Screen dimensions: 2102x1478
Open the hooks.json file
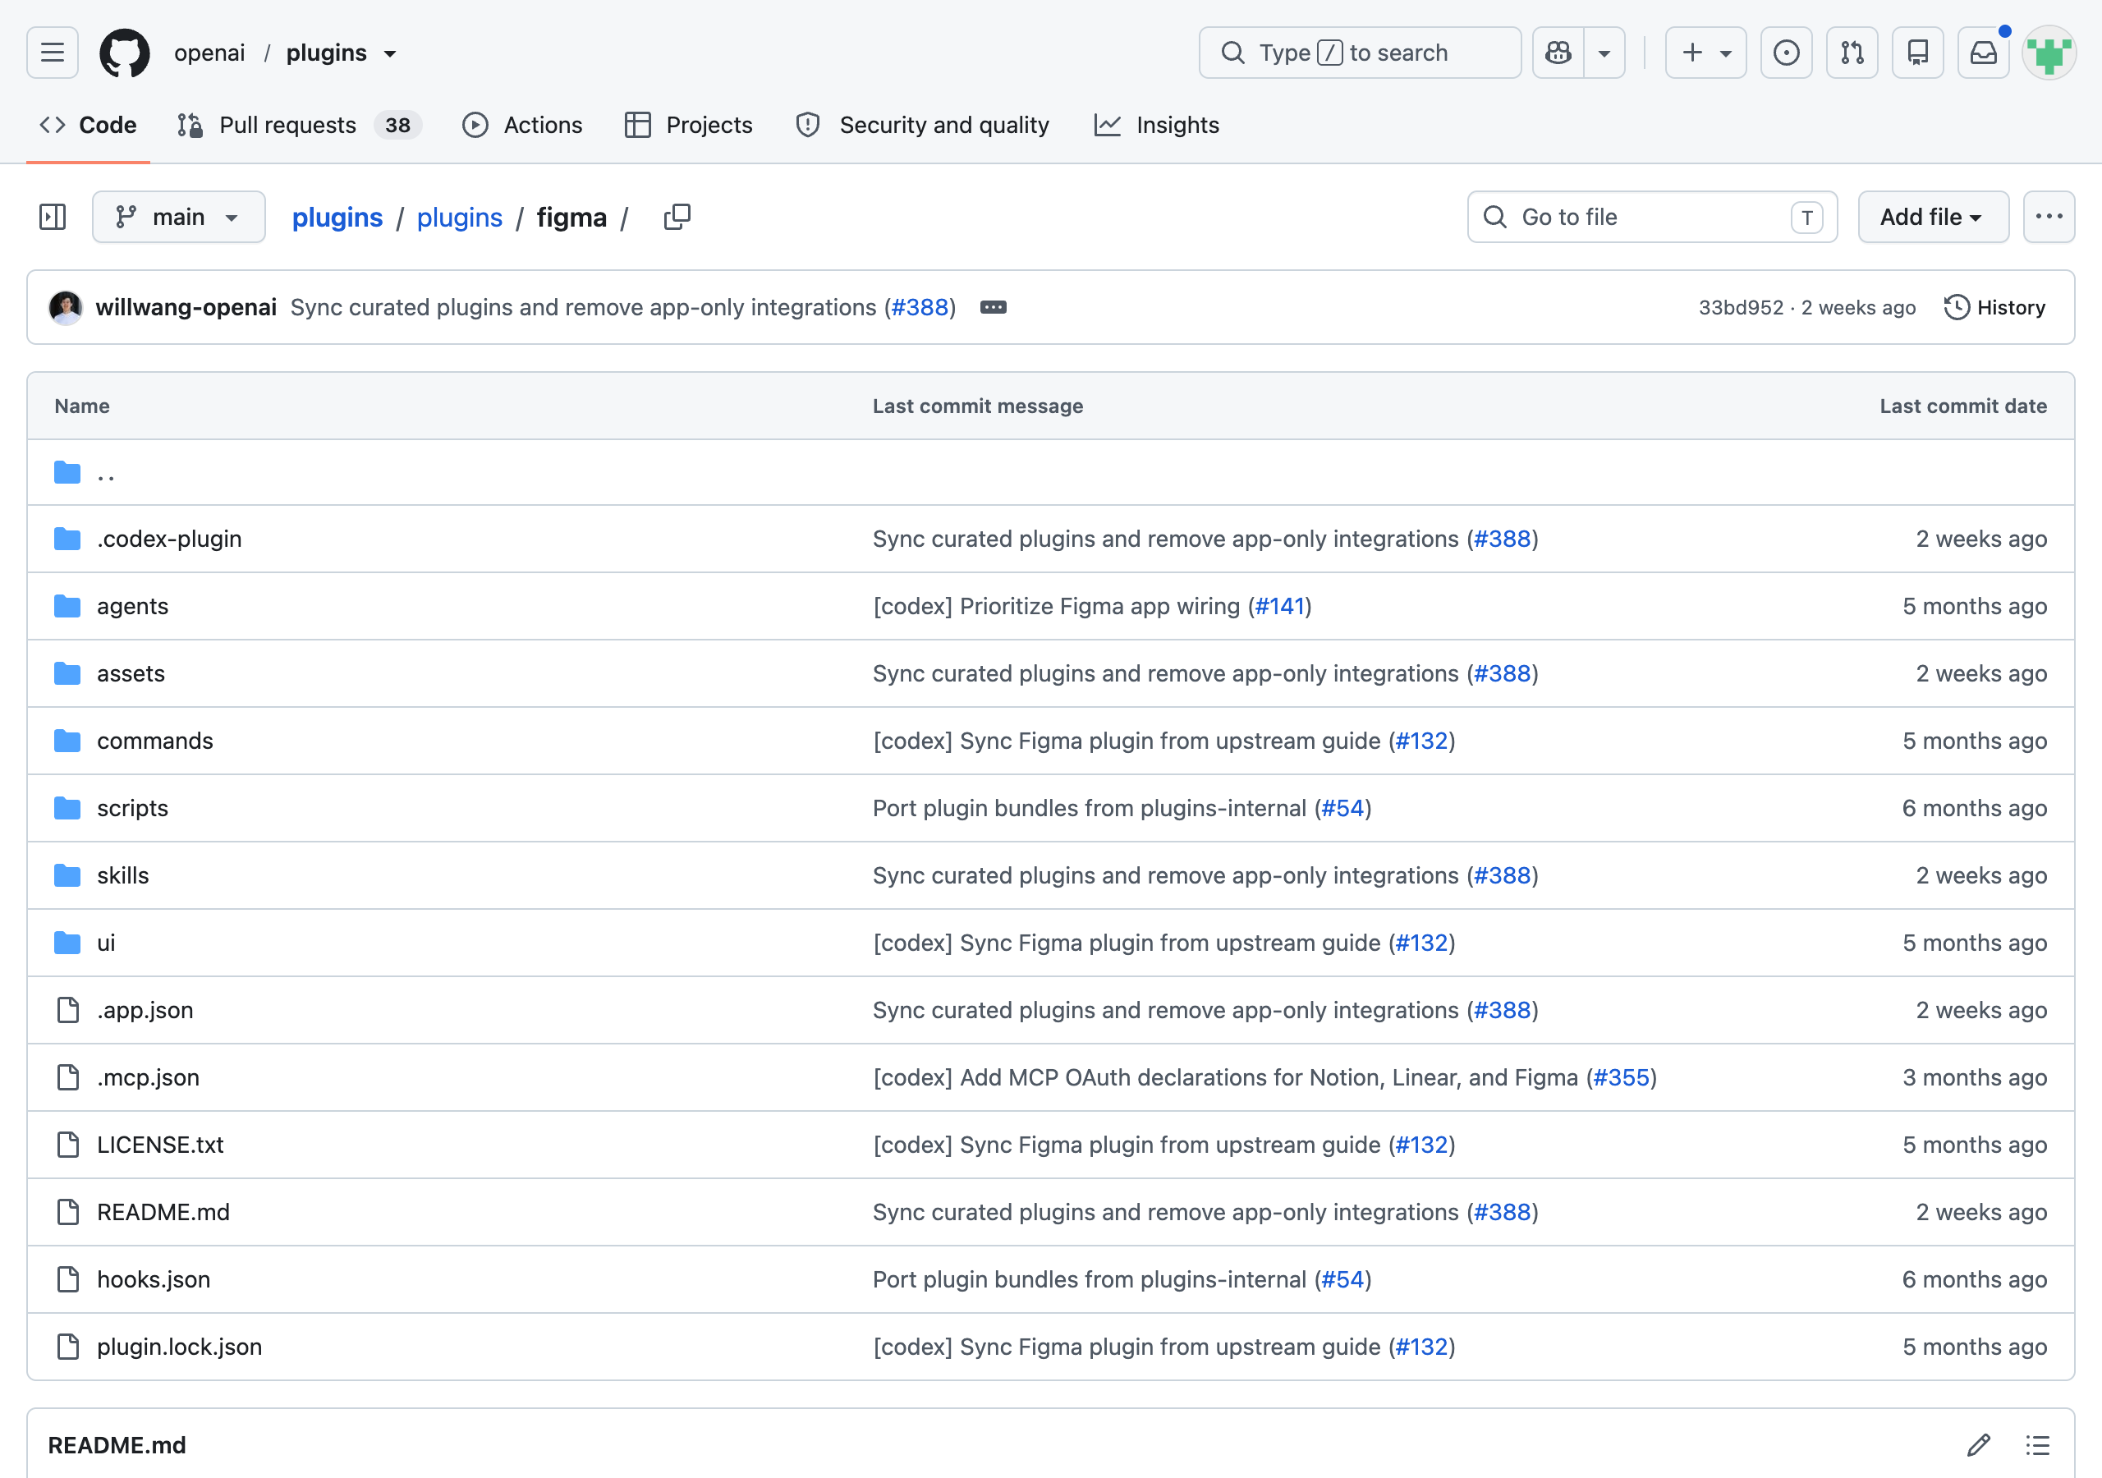[154, 1280]
